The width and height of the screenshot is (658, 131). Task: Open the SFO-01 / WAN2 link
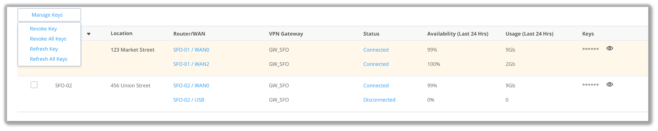pos(191,64)
